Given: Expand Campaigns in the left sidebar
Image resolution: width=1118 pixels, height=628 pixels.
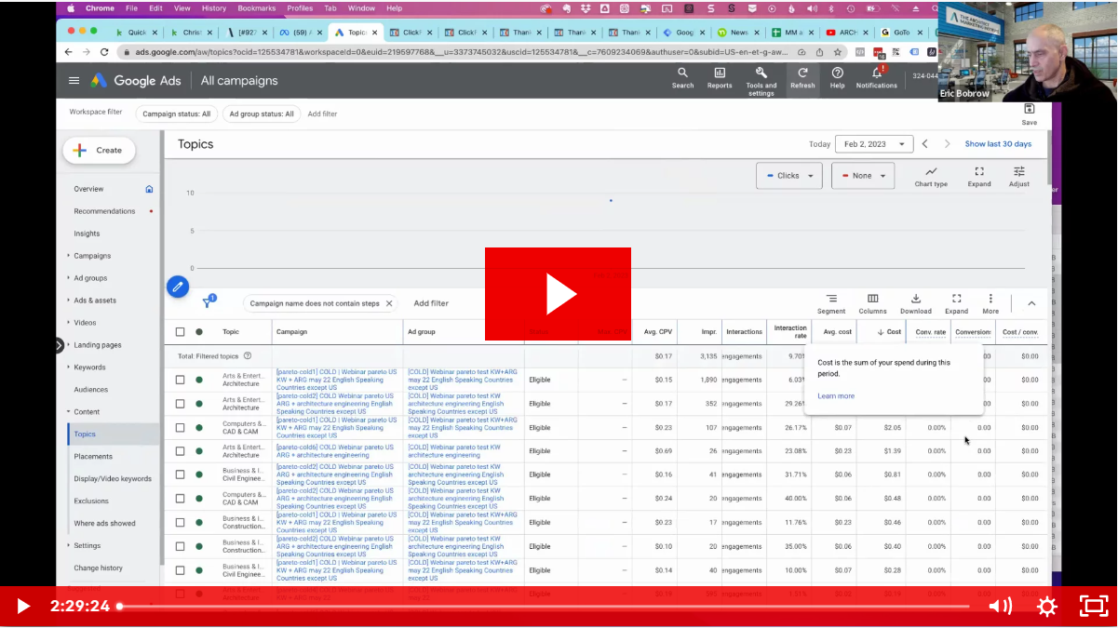Looking at the screenshot, I should point(92,256).
